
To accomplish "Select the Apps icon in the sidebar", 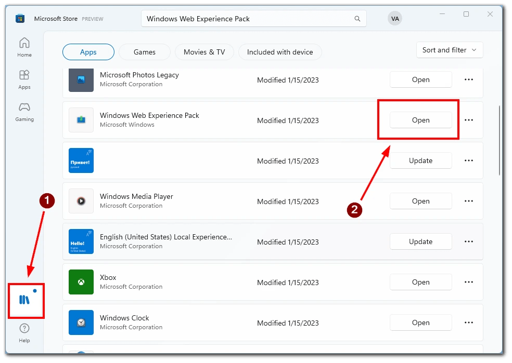I will click(x=24, y=79).
